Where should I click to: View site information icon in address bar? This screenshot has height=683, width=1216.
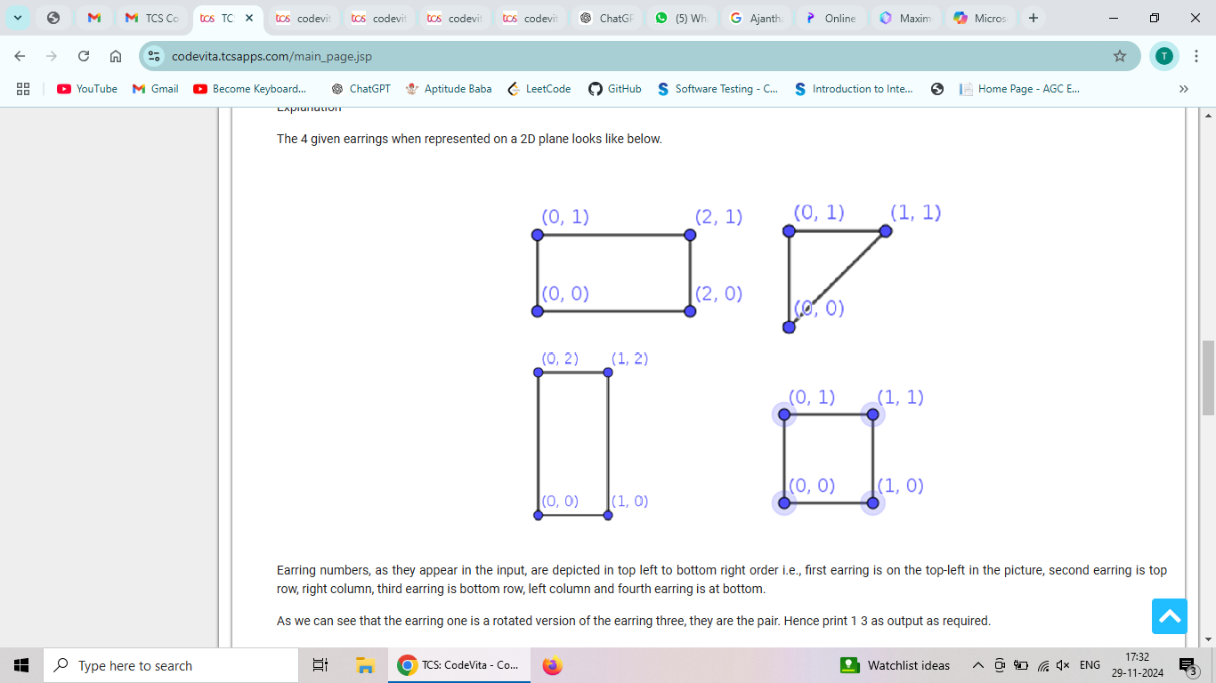[155, 56]
